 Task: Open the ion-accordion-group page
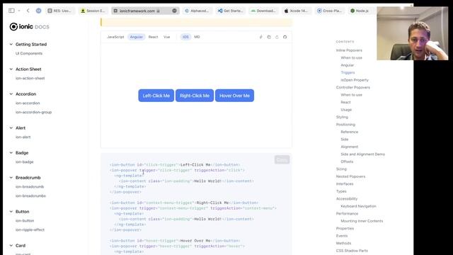tap(33, 112)
